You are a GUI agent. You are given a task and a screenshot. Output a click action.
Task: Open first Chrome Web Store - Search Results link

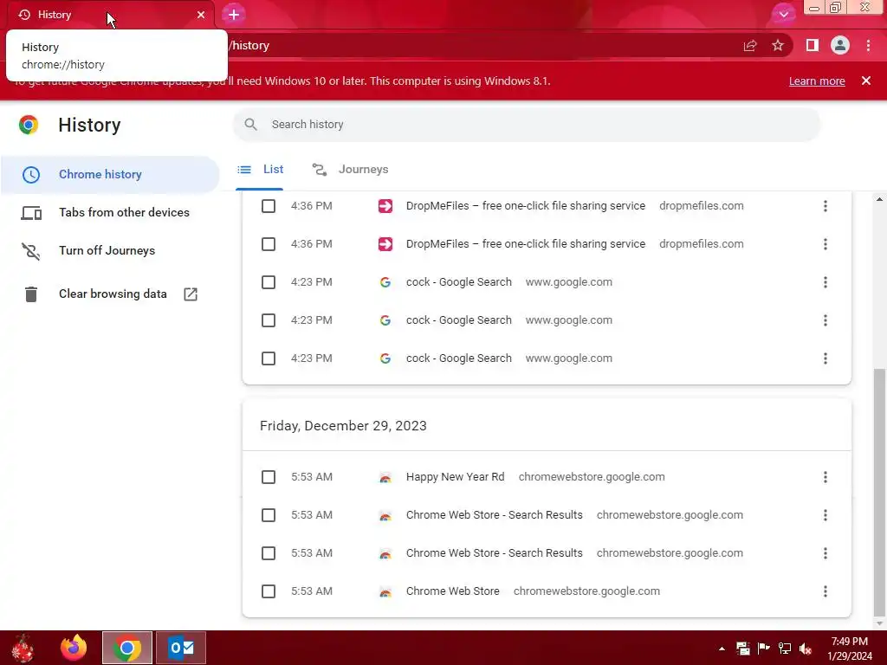point(494,515)
